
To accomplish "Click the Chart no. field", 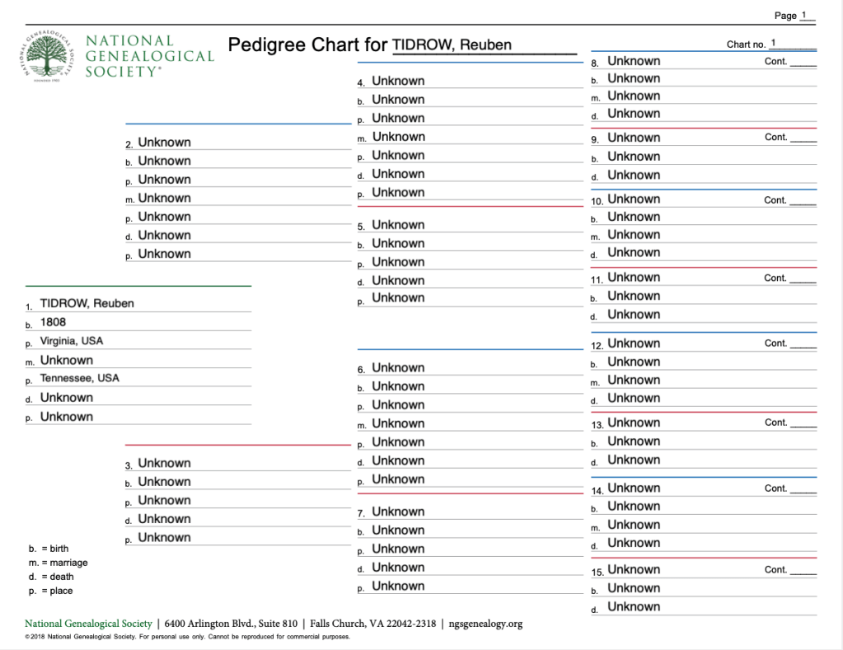I will click(791, 44).
